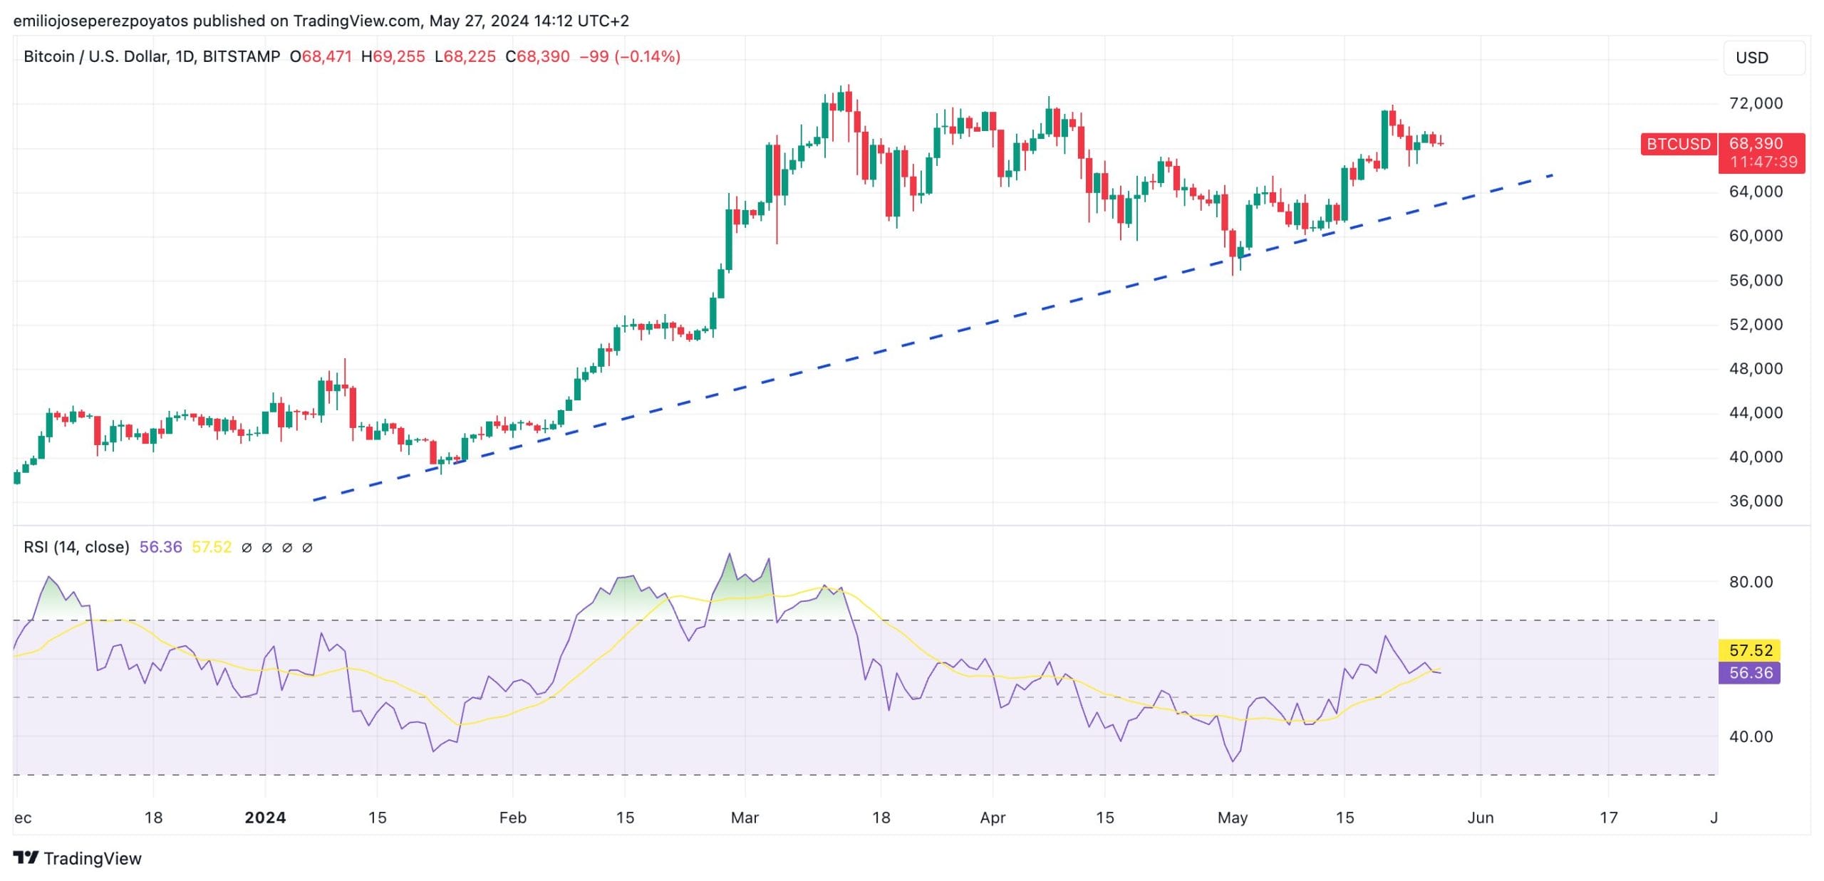This screenshot has width=1824, height=881.
Task: Click the Bitcoin / U.S. Dollar chart title
Action: [x=151, y=56]
